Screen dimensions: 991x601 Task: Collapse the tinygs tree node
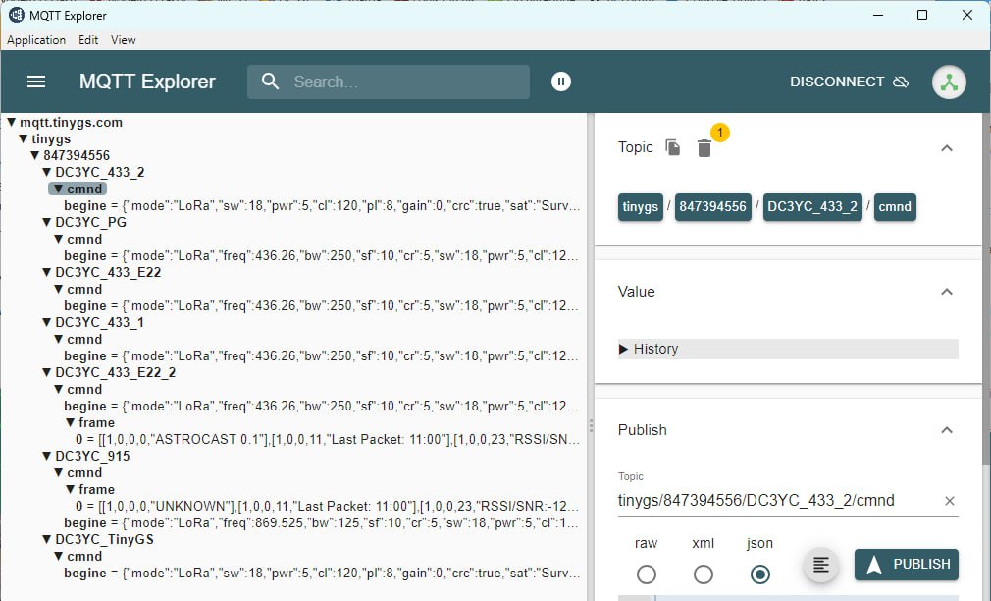[x=23, y=138]
